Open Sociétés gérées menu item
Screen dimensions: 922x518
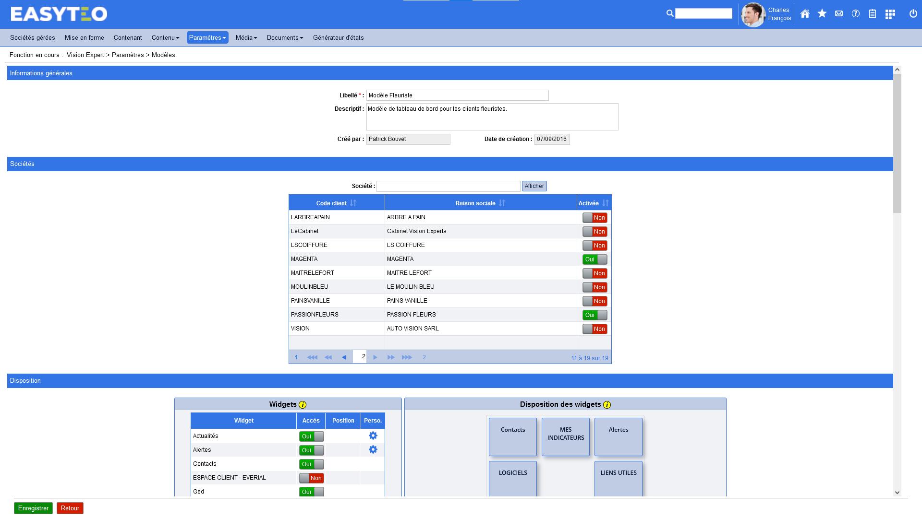[x=32, y=37]
